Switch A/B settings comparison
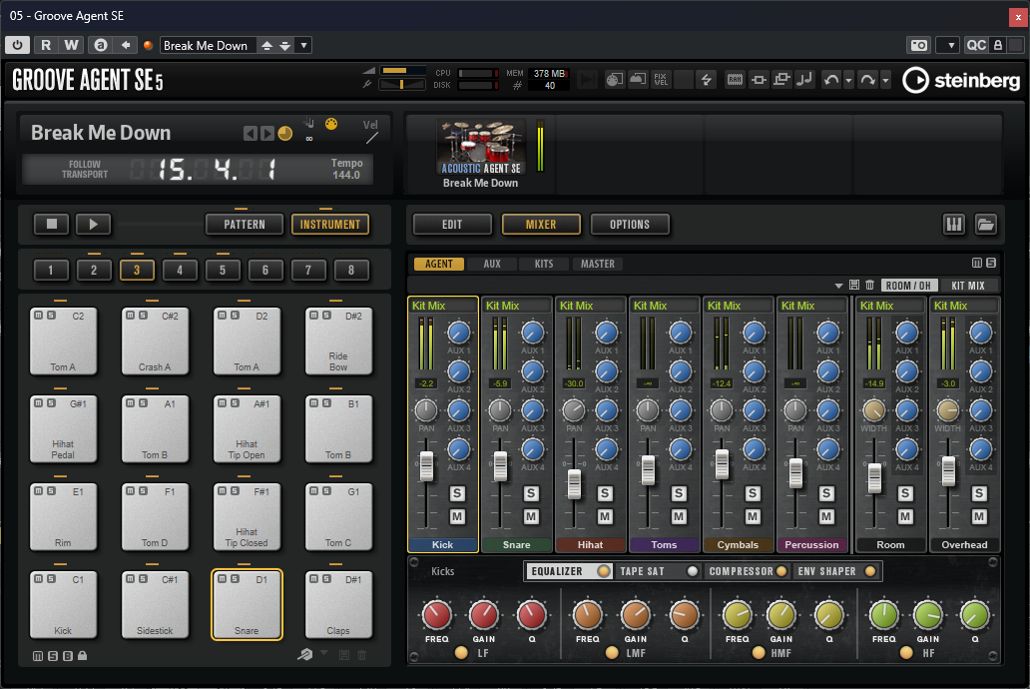The width and height of the screenshot is (1030, 689). 101,45
